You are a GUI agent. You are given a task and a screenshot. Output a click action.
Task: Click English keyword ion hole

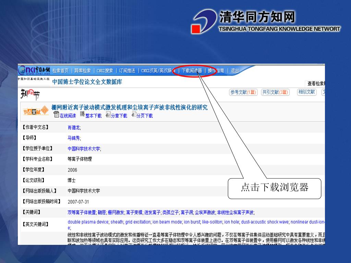pos(232,222)
